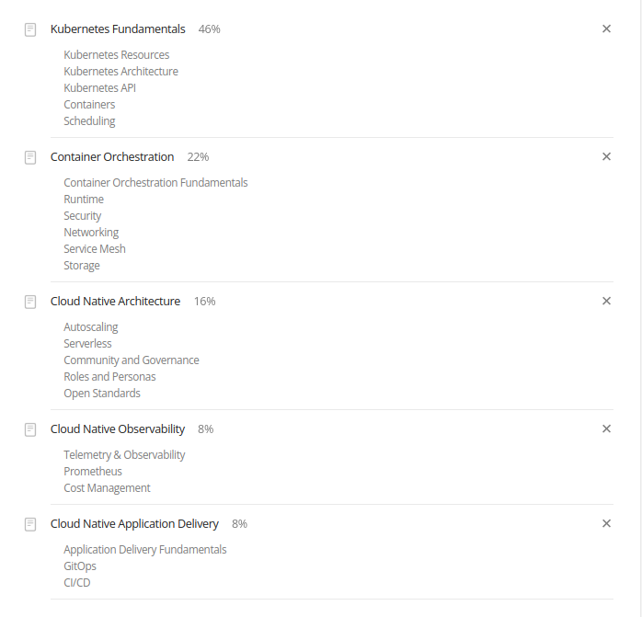The image size is (642, 617).
Task: Click the document icon beside Cloud Native Application Delivery
Action: click(30, 524)
